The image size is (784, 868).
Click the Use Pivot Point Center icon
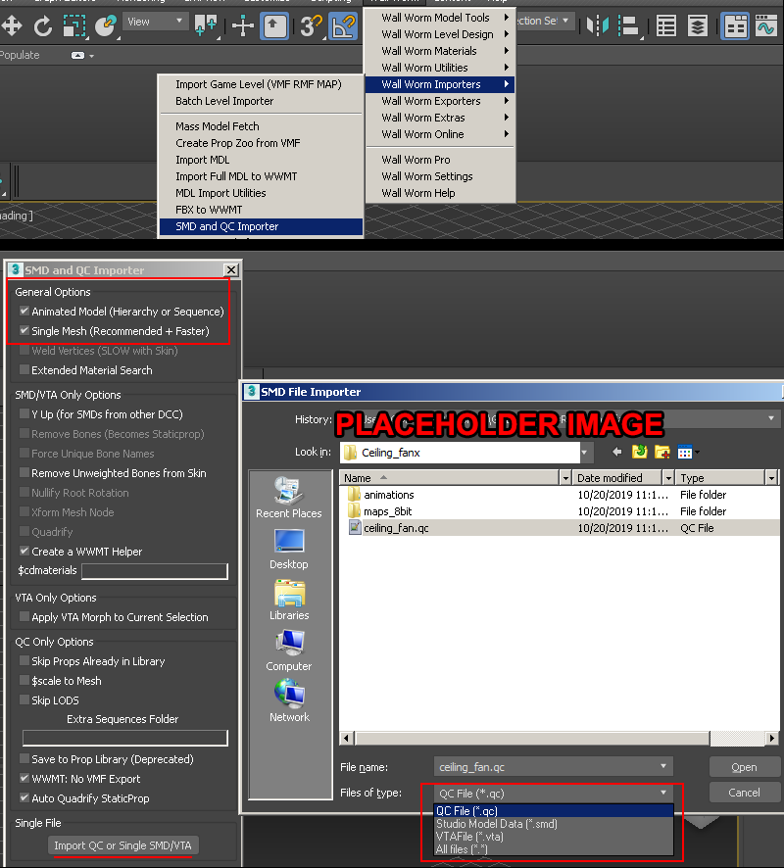[x=206, y=25]
